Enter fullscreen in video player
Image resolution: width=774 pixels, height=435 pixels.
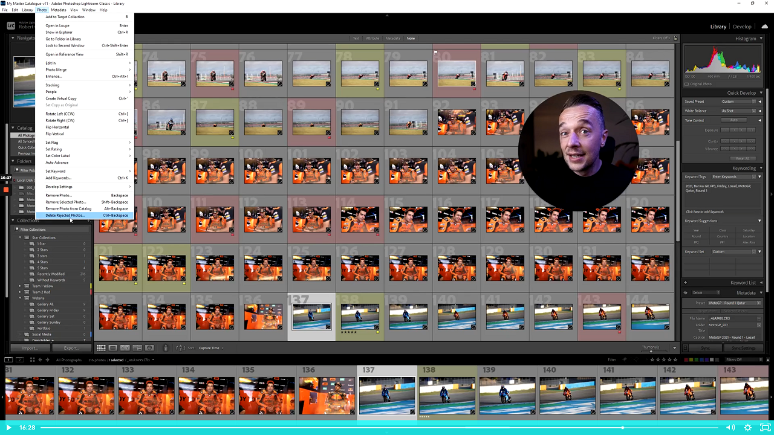coord(765,428)
